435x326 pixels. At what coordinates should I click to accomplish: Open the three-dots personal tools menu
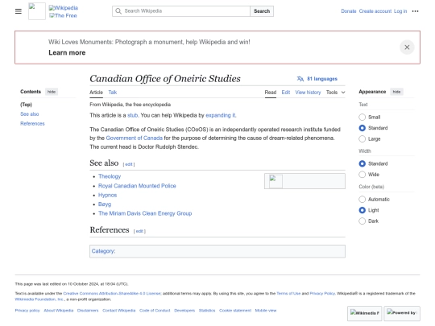(415, 11)
